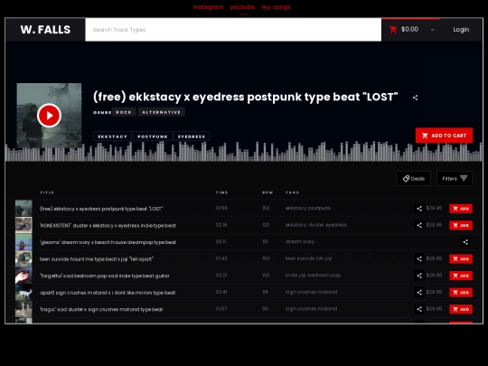This screenshot has height=366, width=488.
Task: Share the NONEXISTENT duster track
Action: coord(419,225)
